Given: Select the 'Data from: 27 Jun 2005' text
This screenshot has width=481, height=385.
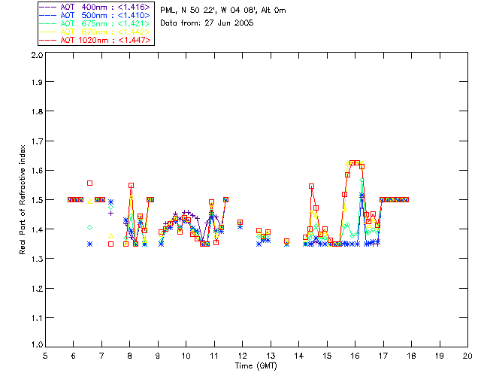Looking at the screenshot, I should point(207,23).
